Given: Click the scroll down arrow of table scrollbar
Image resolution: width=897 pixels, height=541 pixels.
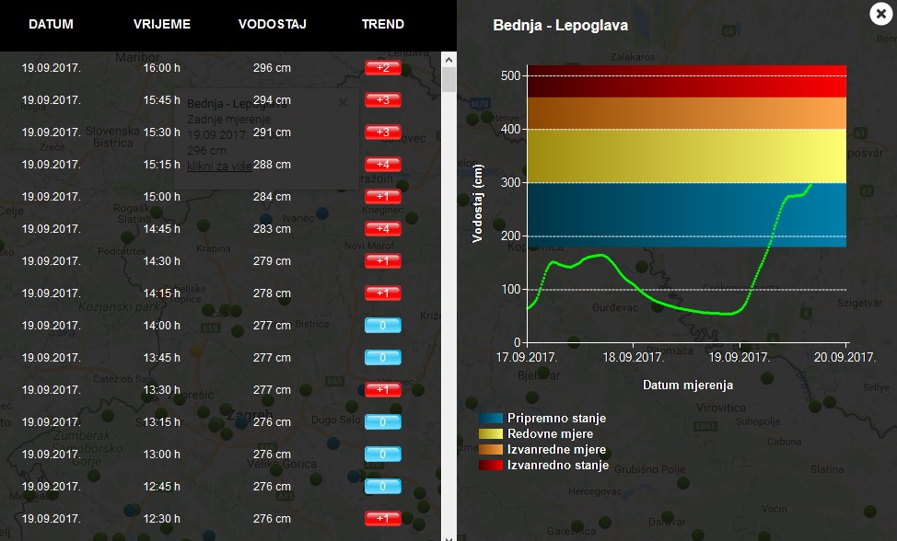Looking at the screenshot, I should point(448,535).
